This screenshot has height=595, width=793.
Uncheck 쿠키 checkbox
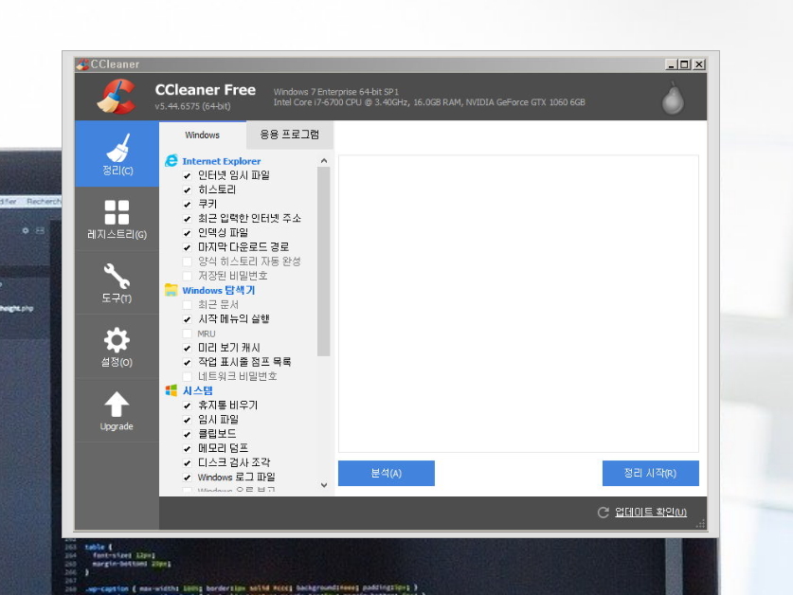(x=188, y=205)
